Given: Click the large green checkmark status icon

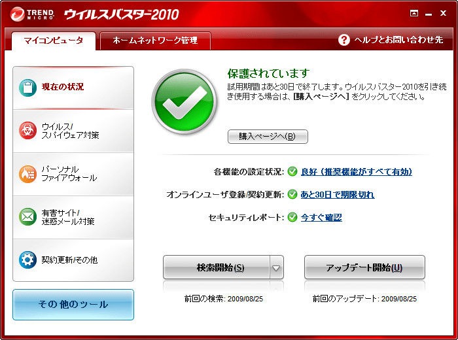Looking at the screenshot, I should click(x=185, y=101).
